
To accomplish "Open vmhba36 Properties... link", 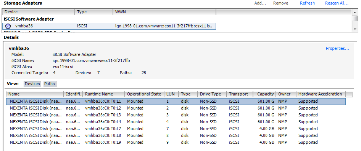I will tap(337, 48).
